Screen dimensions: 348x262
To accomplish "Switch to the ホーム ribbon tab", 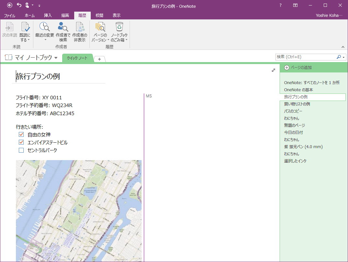I will 29,16.
